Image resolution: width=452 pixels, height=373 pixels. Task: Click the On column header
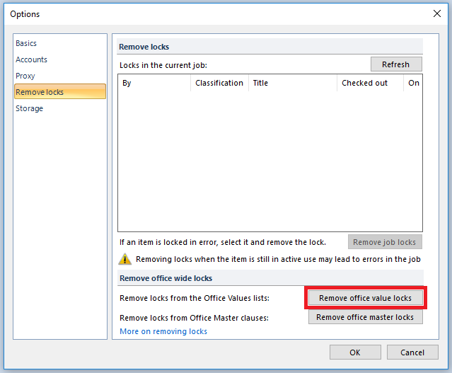click(413, 83)
